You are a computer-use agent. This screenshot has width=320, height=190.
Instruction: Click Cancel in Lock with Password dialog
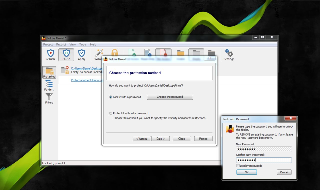284,172
